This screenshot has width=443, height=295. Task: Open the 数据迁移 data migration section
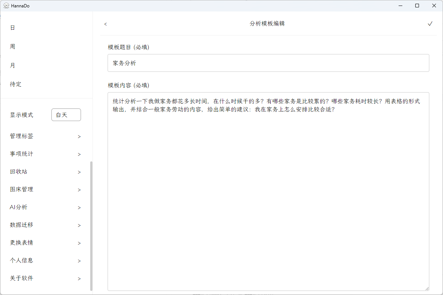(21, 225)
